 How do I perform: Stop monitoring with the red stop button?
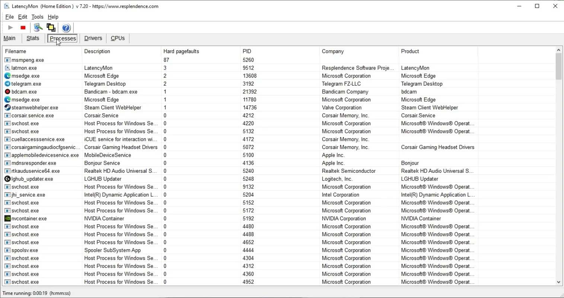23,28
